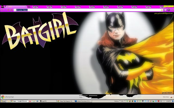174x108 pixels.
Task: Open the home page with the house icon
Action: pos(11,10)
